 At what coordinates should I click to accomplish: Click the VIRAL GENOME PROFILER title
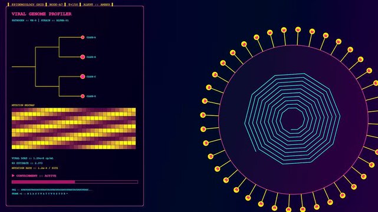41,14
